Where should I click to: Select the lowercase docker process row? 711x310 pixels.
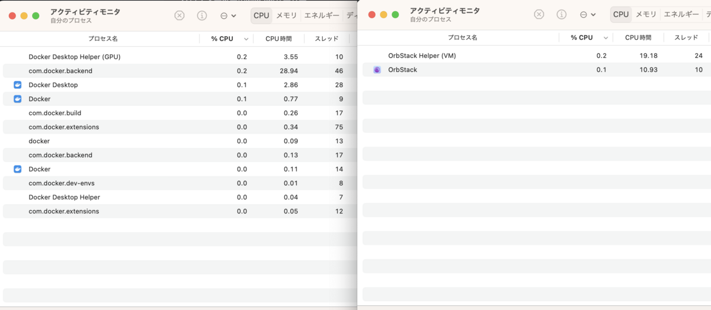pyautogui.click(x=179, y=141)
